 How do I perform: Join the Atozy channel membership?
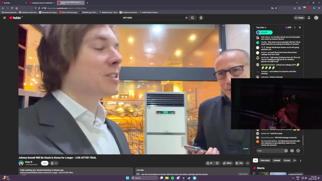[x=45, y=163]
